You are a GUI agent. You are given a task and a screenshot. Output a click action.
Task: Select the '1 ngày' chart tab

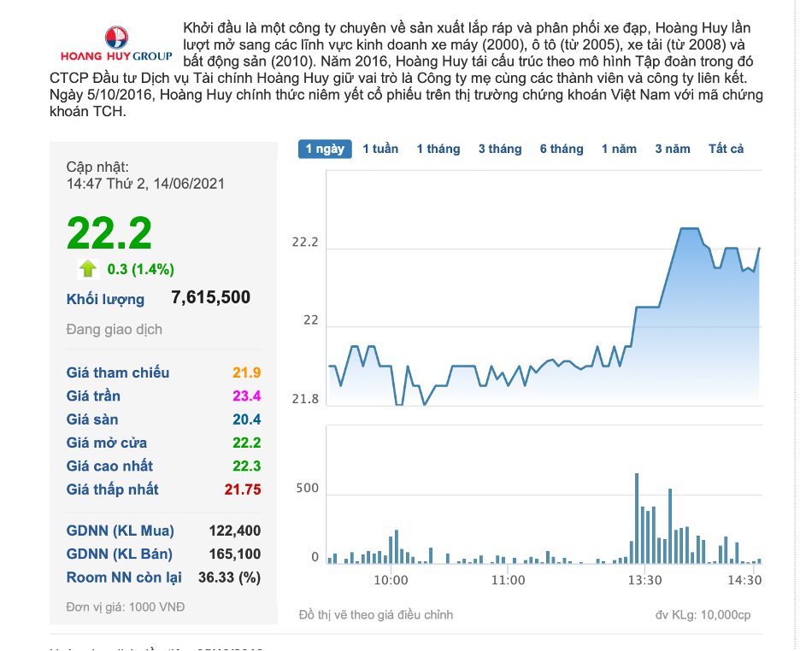pos(325,149)
